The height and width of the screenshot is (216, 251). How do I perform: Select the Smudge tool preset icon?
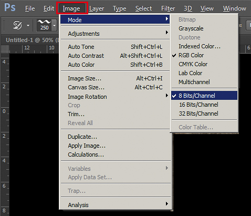(18, 25)
